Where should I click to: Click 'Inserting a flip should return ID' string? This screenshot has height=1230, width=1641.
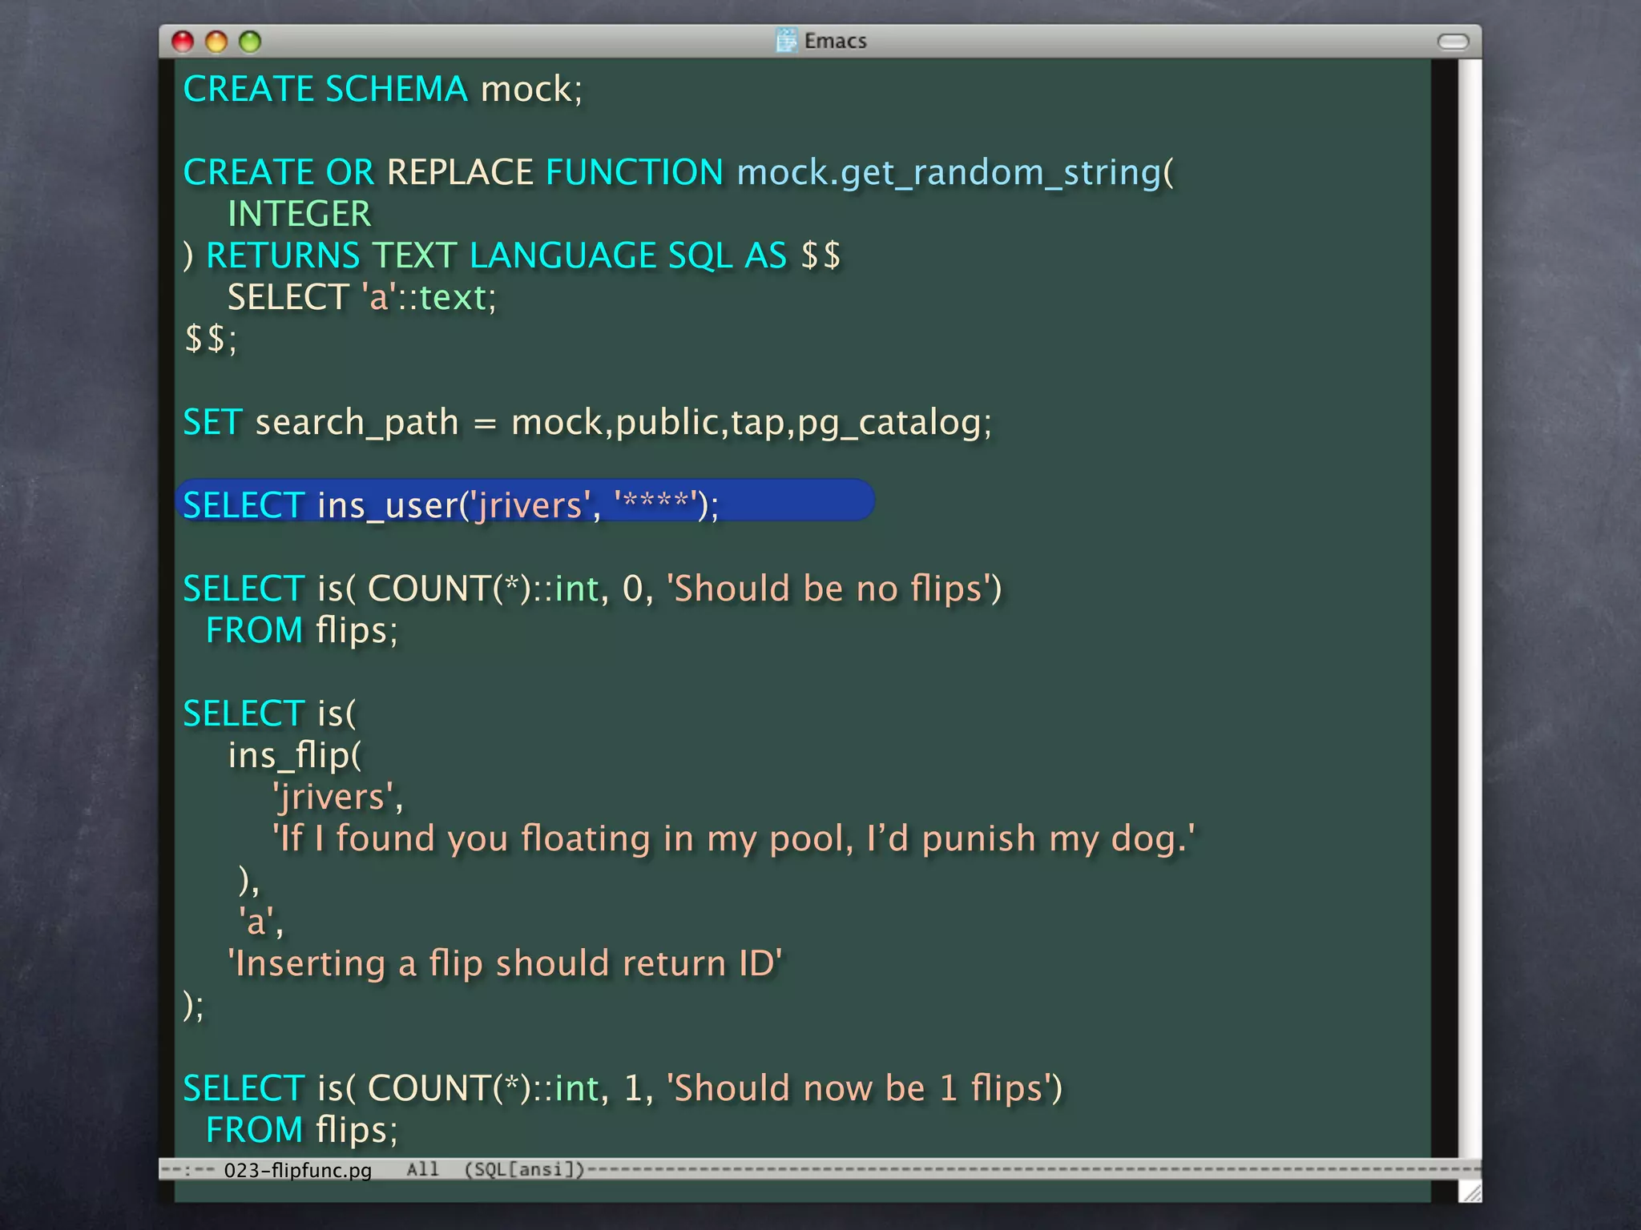[505, 963]
